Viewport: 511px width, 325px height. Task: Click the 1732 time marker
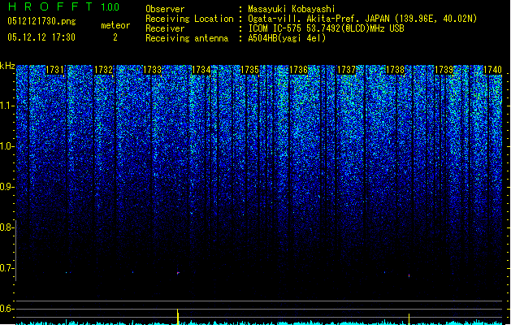[103, 70]
